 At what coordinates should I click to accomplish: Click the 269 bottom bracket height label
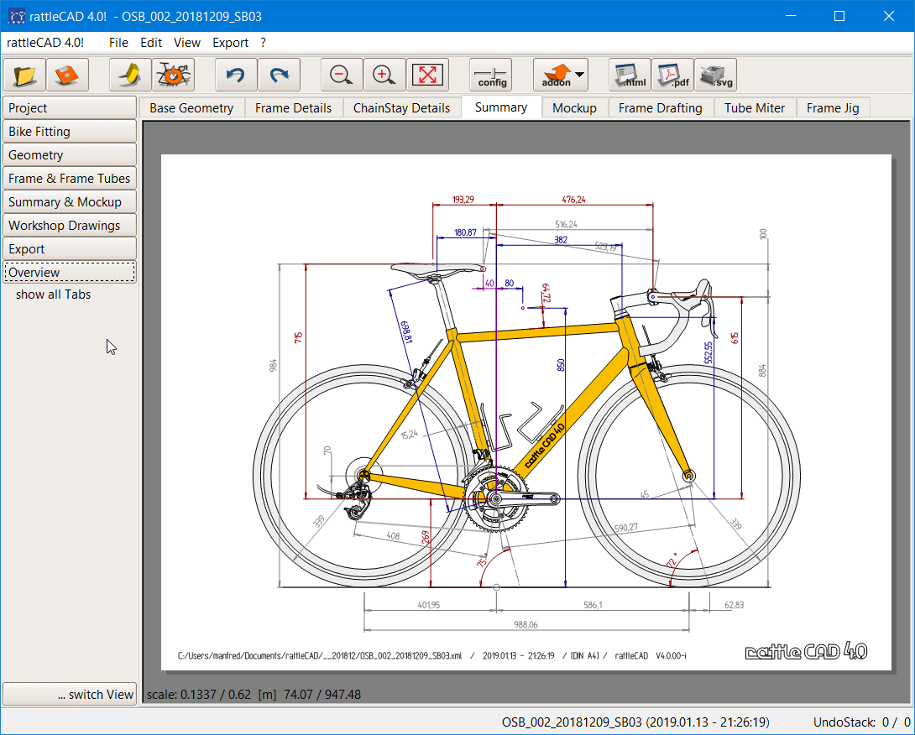426,537
